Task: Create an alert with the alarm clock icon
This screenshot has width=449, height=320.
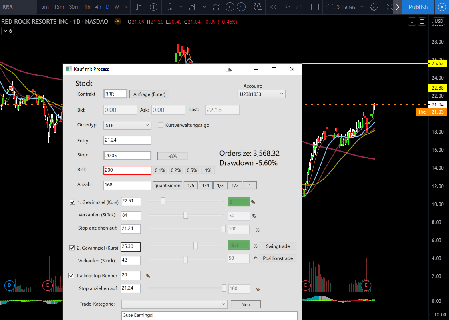Action: (x=258, y=7)
